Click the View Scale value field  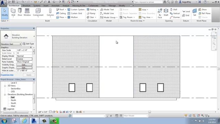[24, 50]
